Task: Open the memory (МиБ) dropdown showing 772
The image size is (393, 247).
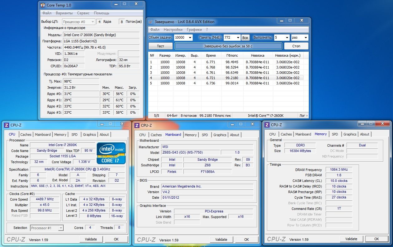Action: [x=238, y=38]
